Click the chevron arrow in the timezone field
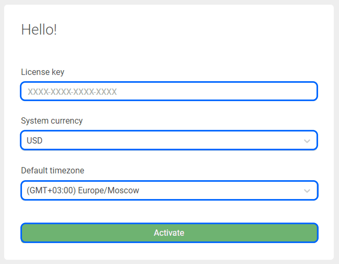339x264 pixels. tap(307, 191)
